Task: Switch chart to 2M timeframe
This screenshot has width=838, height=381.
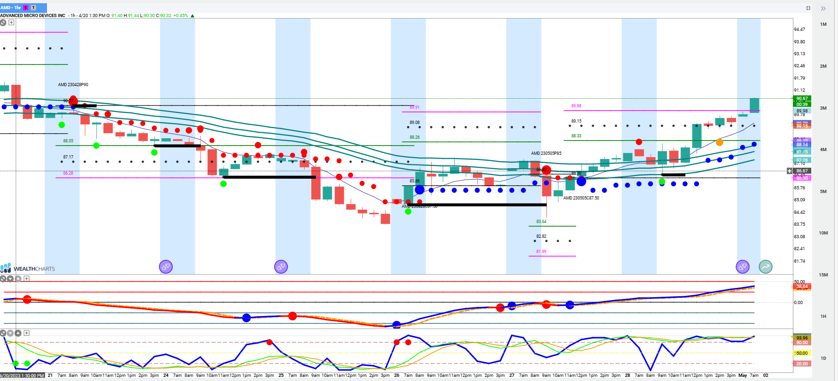Action: tap(823, 66)
